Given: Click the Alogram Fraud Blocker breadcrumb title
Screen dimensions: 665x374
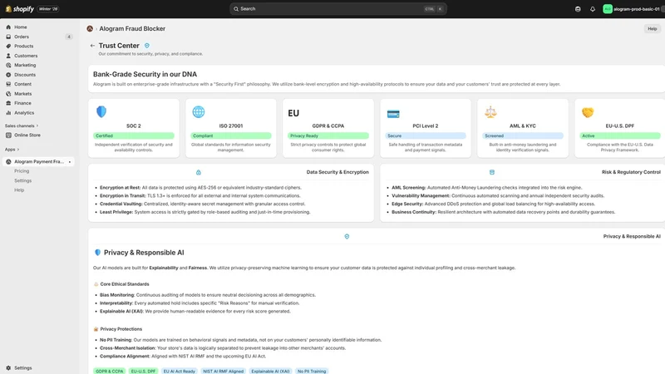Looking at the screenshot, I should [x=132, y=29].
